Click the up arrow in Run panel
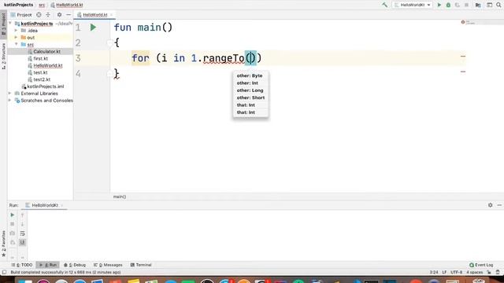 coord(22,215)
